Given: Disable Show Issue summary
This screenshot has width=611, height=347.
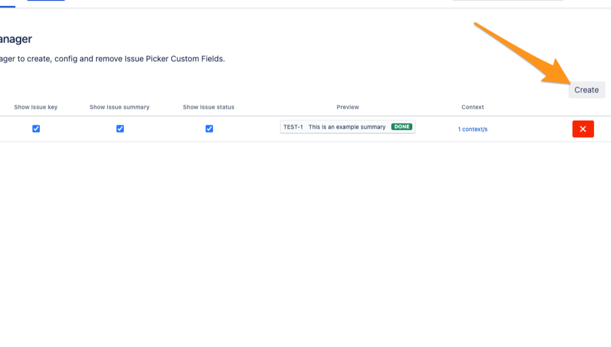Looking at the screenshot, I should click(119, 128).
